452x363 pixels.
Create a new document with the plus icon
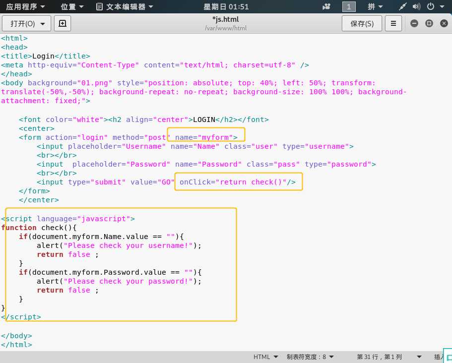point(63,23)
